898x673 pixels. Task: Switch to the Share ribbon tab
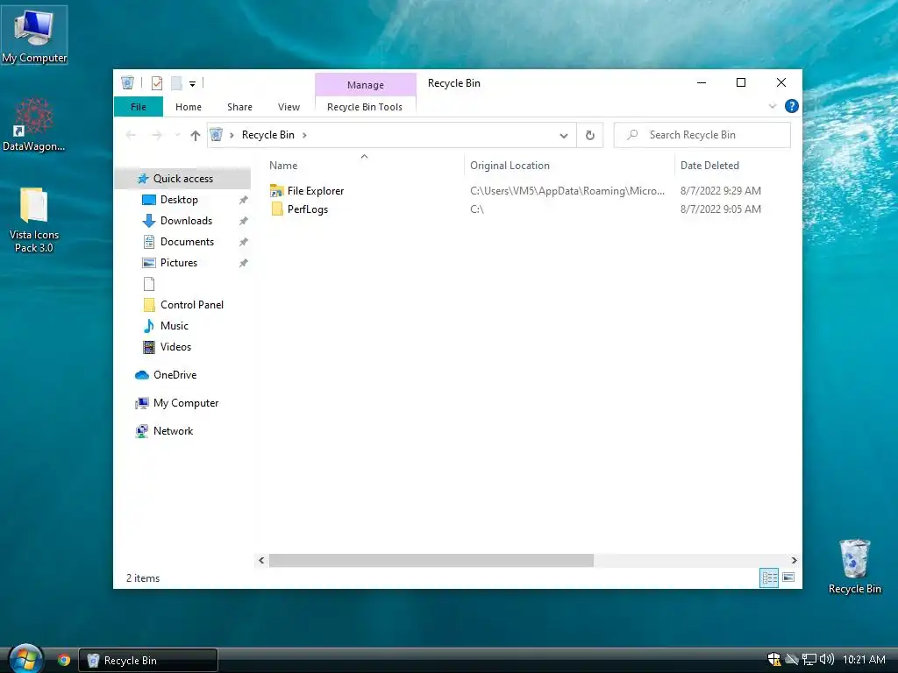[x=239, y=107]
